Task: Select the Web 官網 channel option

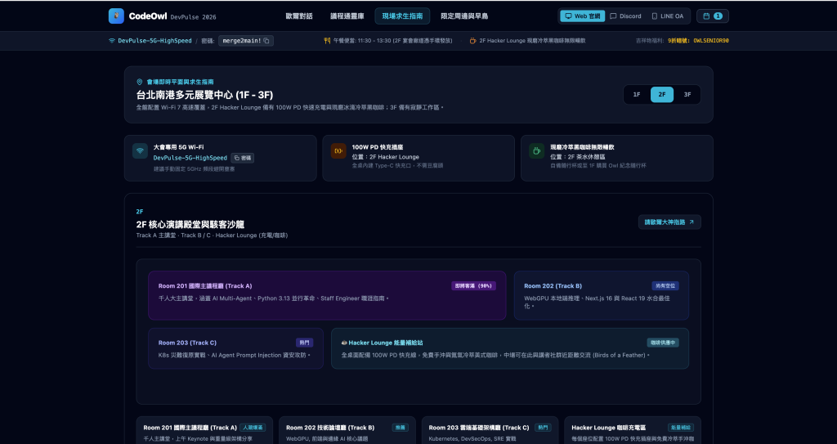Action: [582, 16]
